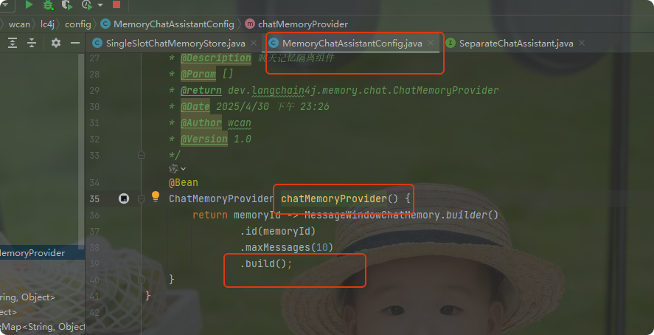The image size is (654, 335).
Task: Open Structure panel settings gear
Action: pyautogui.click(x=56, y=43)
